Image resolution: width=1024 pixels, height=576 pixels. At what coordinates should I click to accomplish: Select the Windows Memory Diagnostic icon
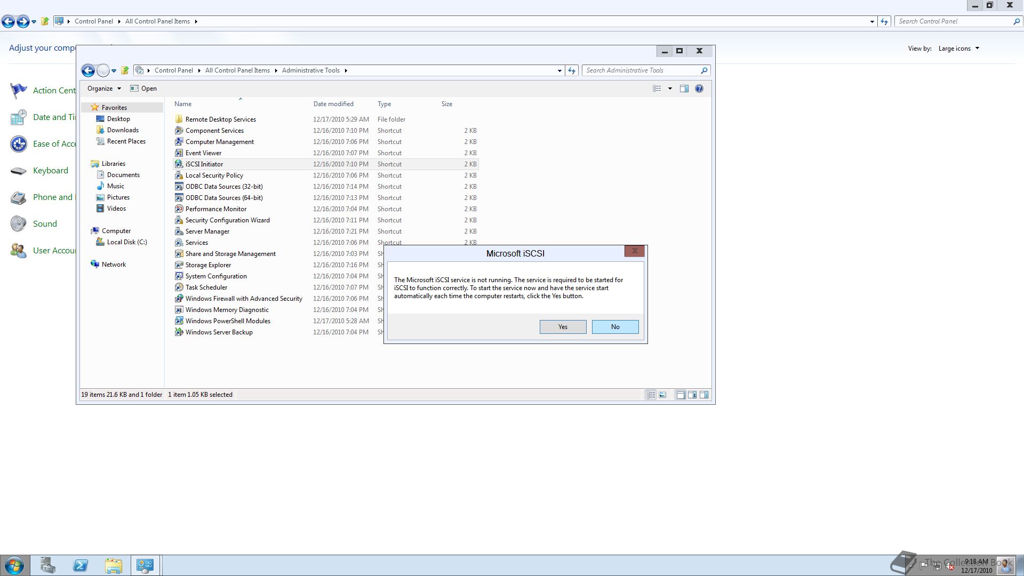[179, 309]
